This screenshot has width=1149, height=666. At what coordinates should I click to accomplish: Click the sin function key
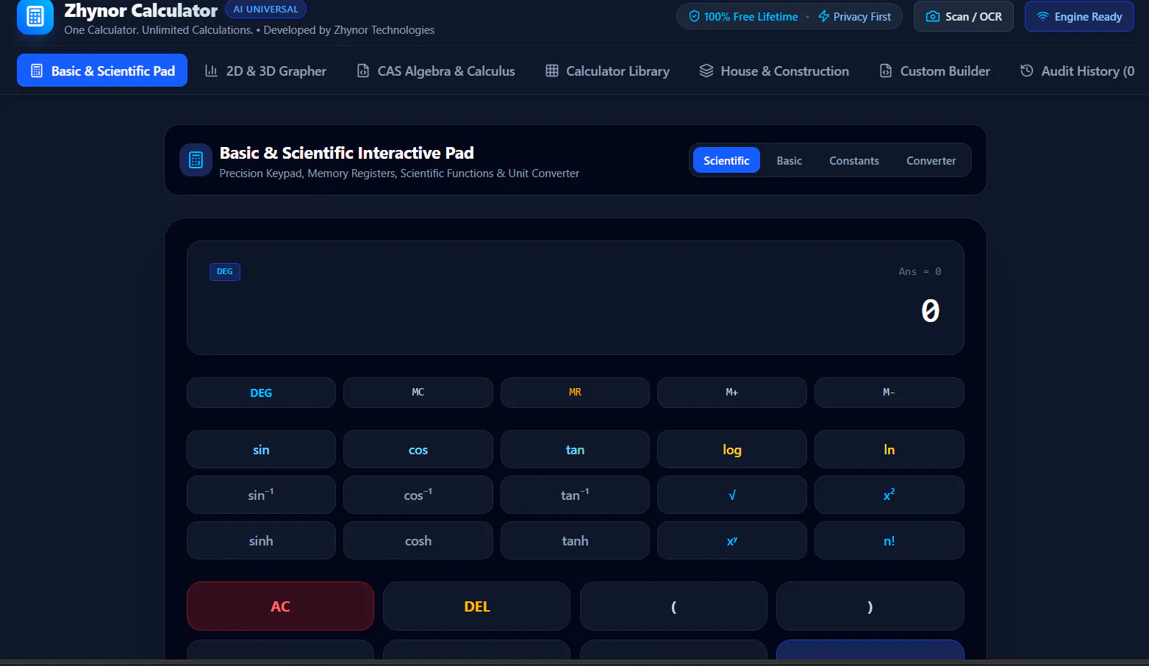tap(261, 449)
